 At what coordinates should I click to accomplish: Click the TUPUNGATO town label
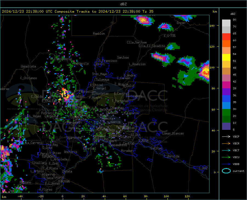tap(49, 157)
